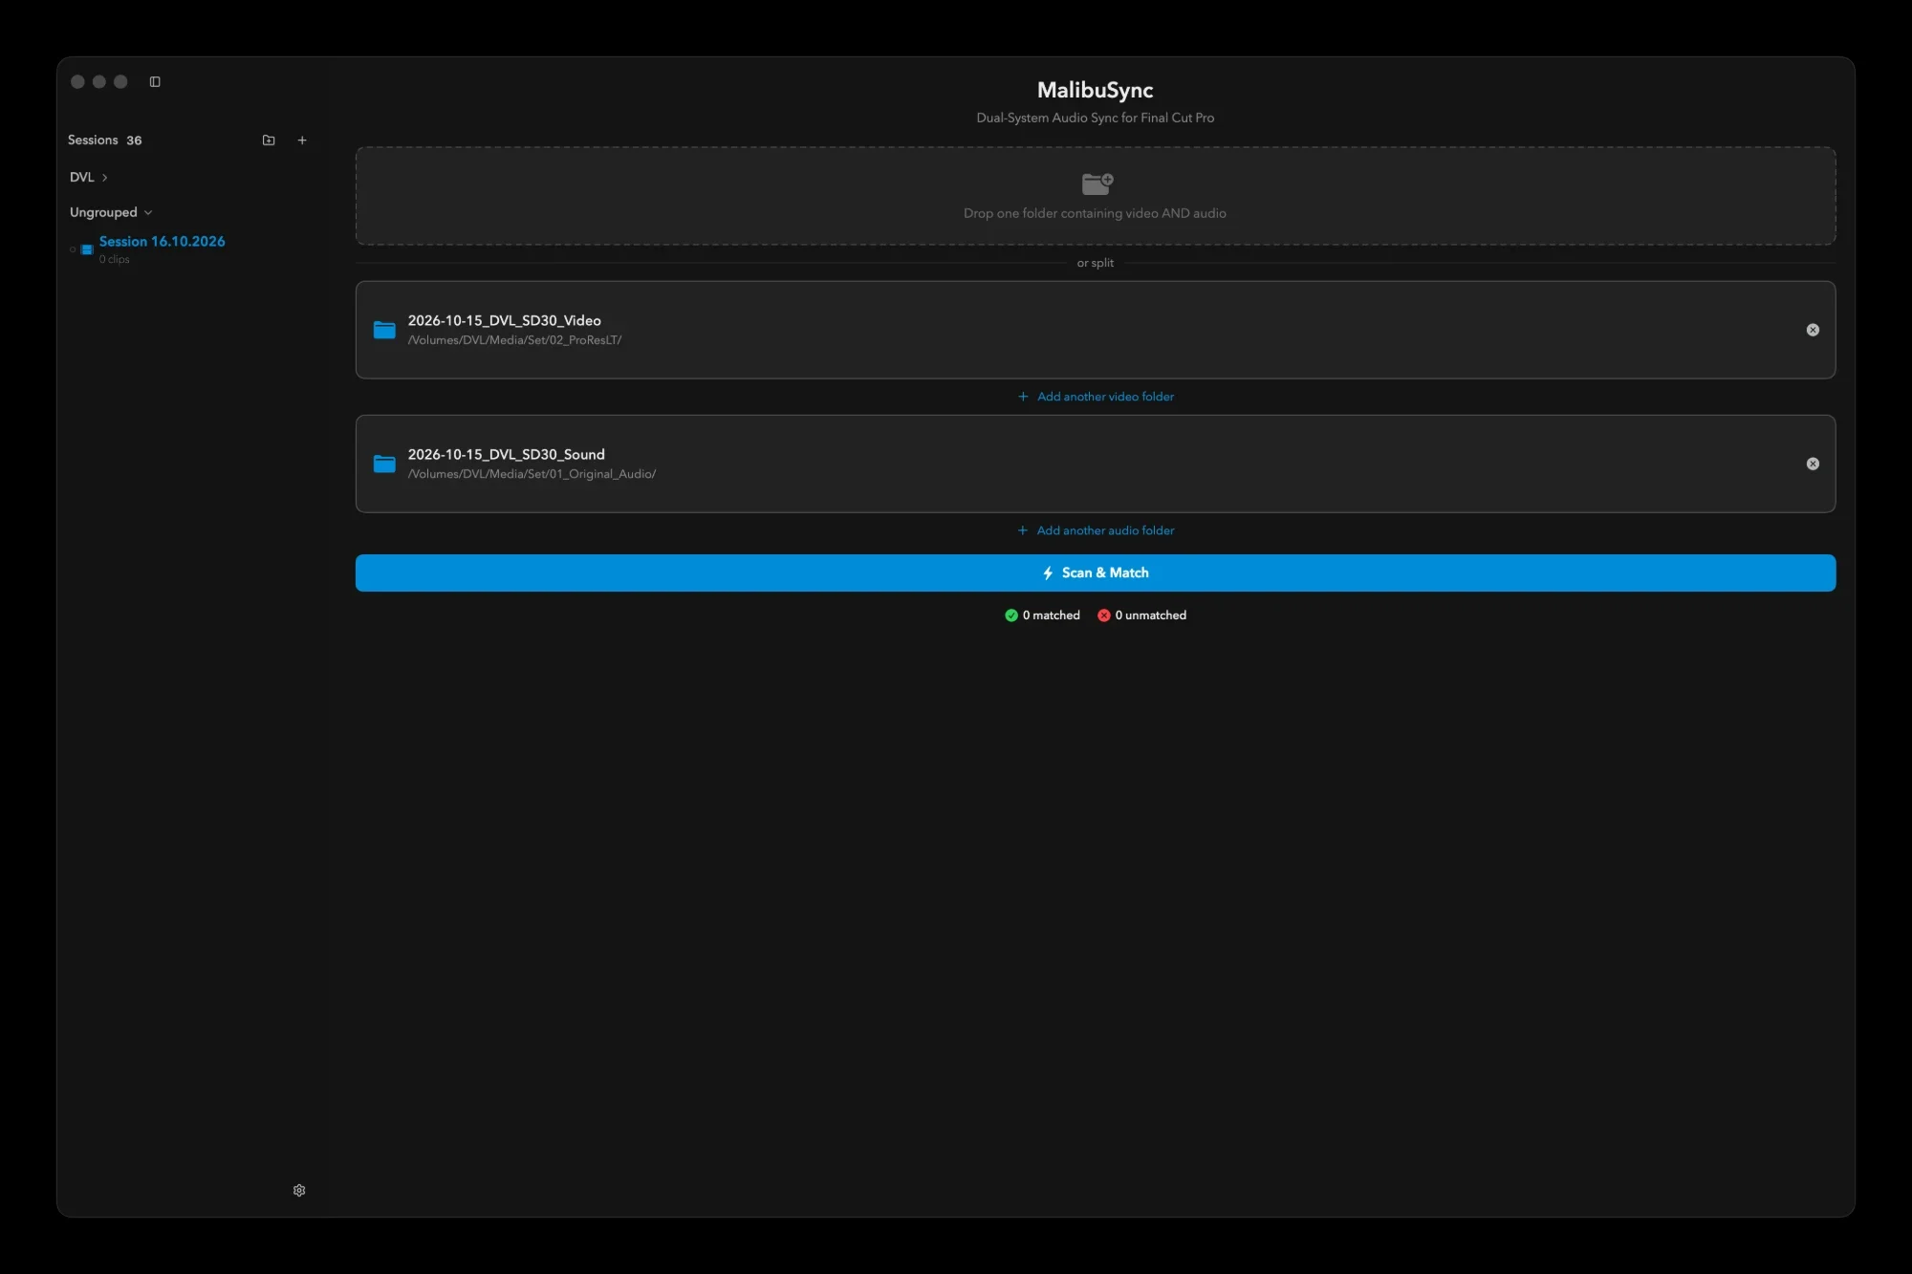This screenshot has height=1274, width=1912.
Task: Start Scan & Match
Action: (x=1096, y=572)
